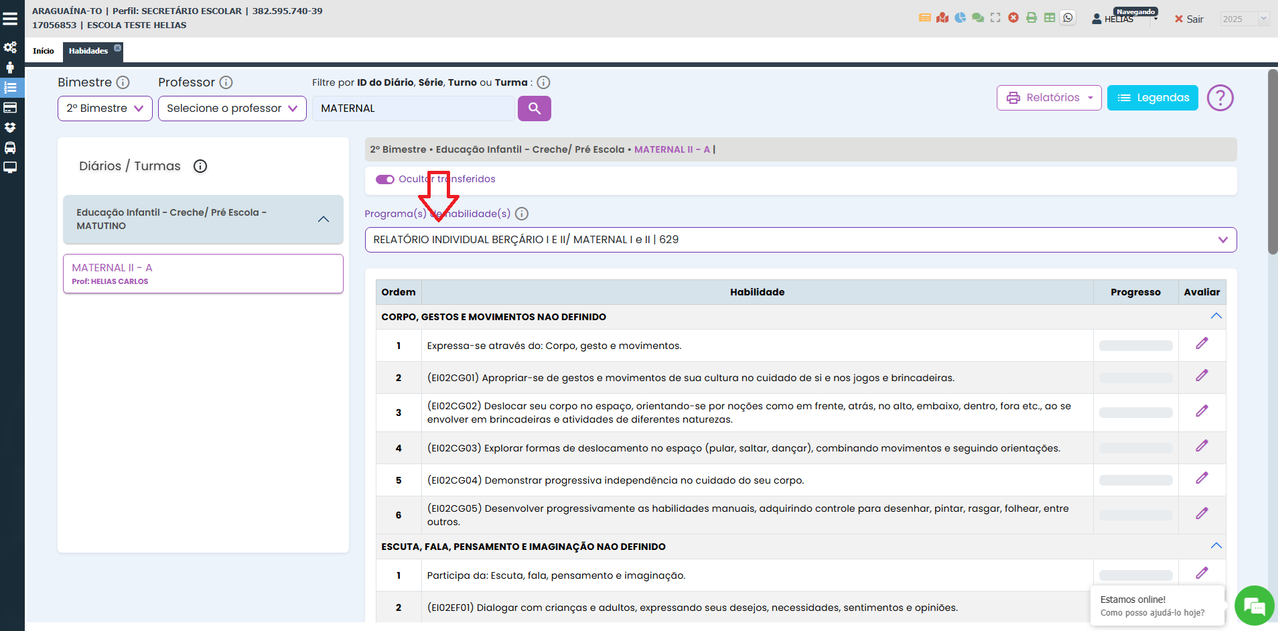Open the pie chart icon in header
The width and height of the screenshot is (1278, 631).
[x=960, y=18]
